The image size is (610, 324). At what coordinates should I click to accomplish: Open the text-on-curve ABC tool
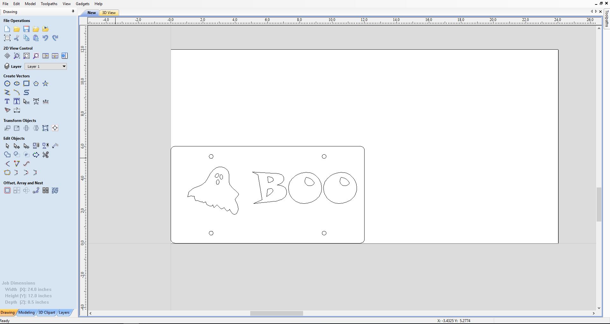(45, 101)
